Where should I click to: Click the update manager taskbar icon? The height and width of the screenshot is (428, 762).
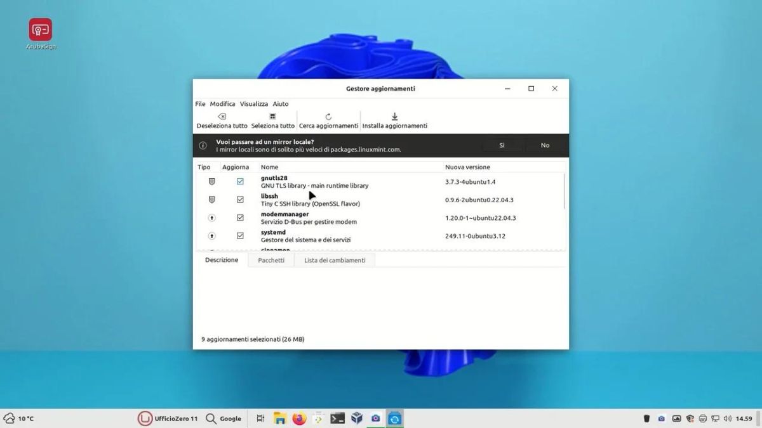tap(395, 418)
